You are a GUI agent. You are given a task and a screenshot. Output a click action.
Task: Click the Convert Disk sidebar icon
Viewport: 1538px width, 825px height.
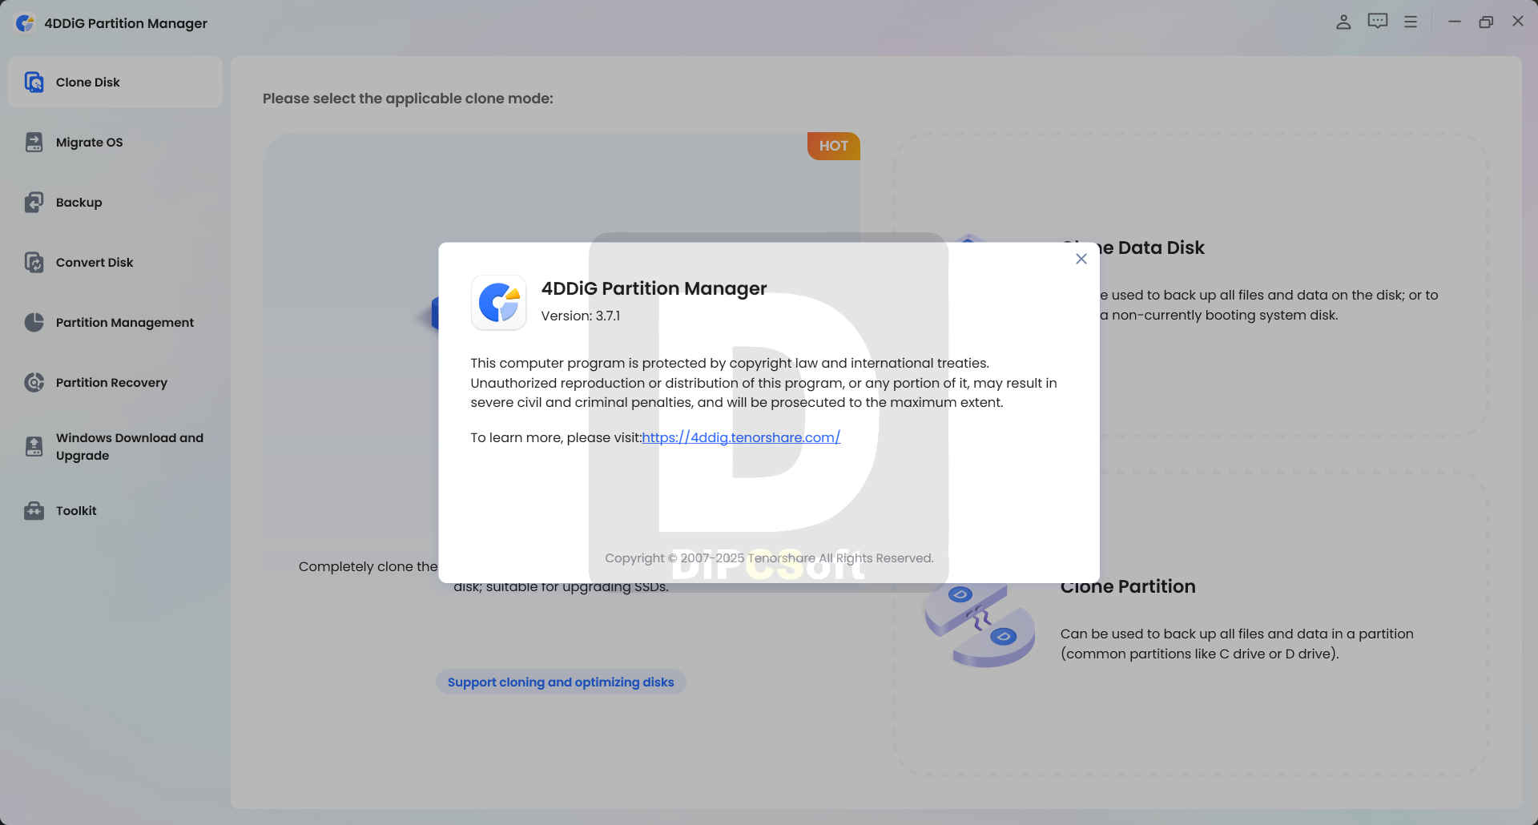tap(34, 262)
